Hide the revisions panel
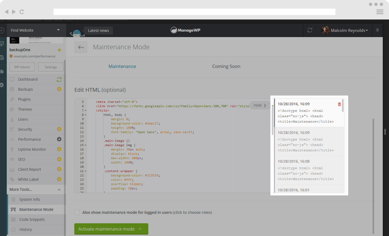This screenshot has width=389, height=236. [260, 105]
